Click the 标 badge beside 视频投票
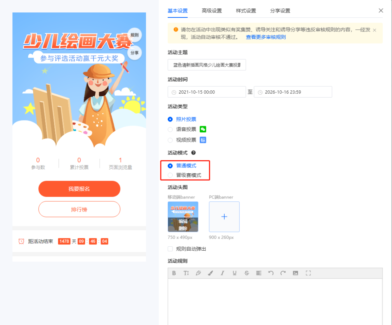 203,140
